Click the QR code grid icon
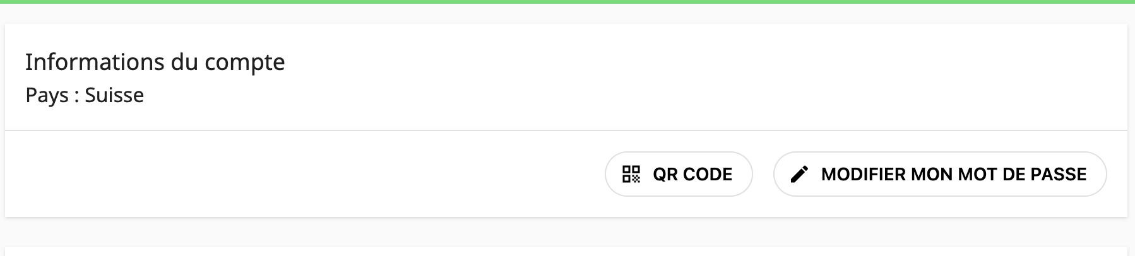The height and width of the screenshot is (256, 1135). point(631,174)
